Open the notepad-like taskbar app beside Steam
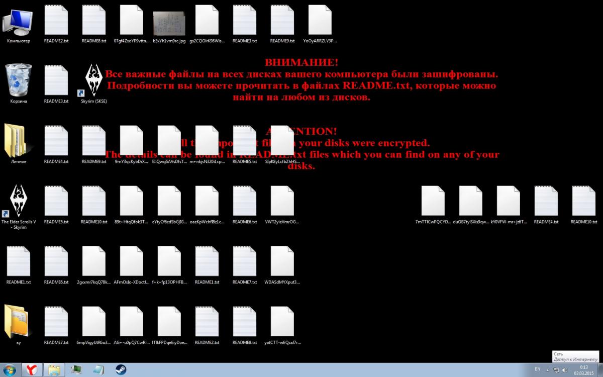Viewport: 603px width, 377px height. [98, 370]
